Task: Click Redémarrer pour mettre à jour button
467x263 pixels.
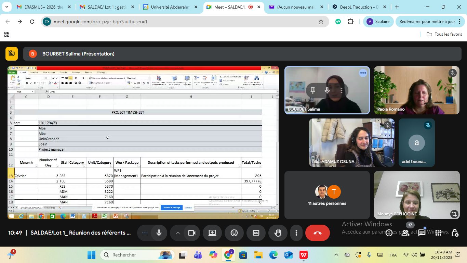Action: (427, 22)
